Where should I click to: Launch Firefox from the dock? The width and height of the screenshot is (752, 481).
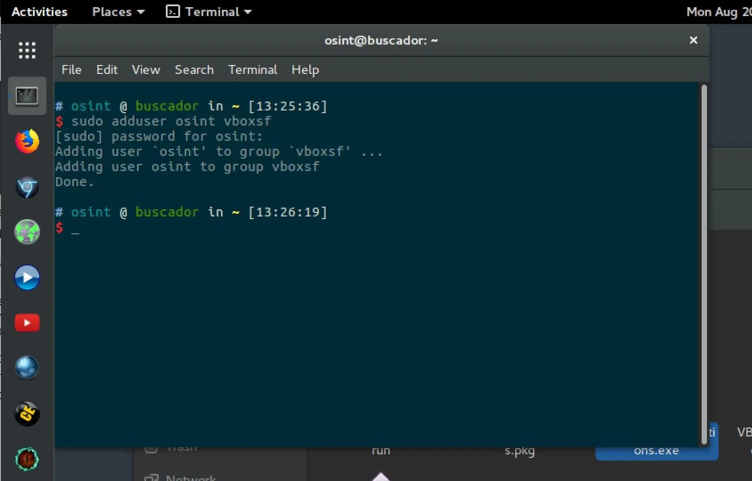pos(27,142)
